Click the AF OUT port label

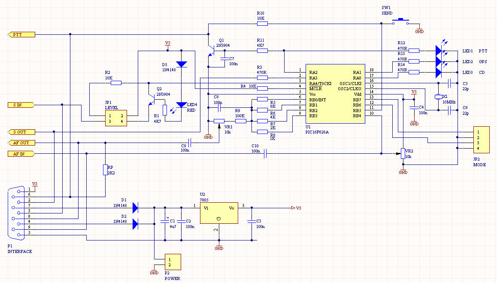click(x=21, y=143)
